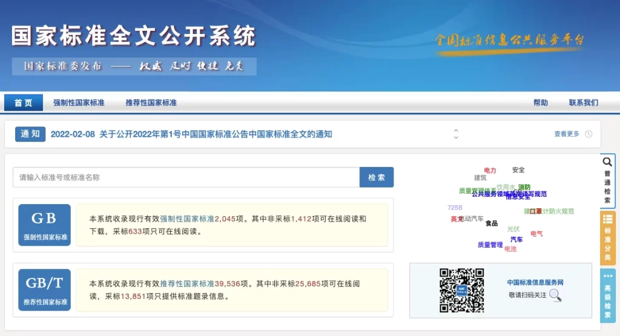Click the 电力 tag in the cloud
This screenshot has width=620, height=336.
click(490, 170)
